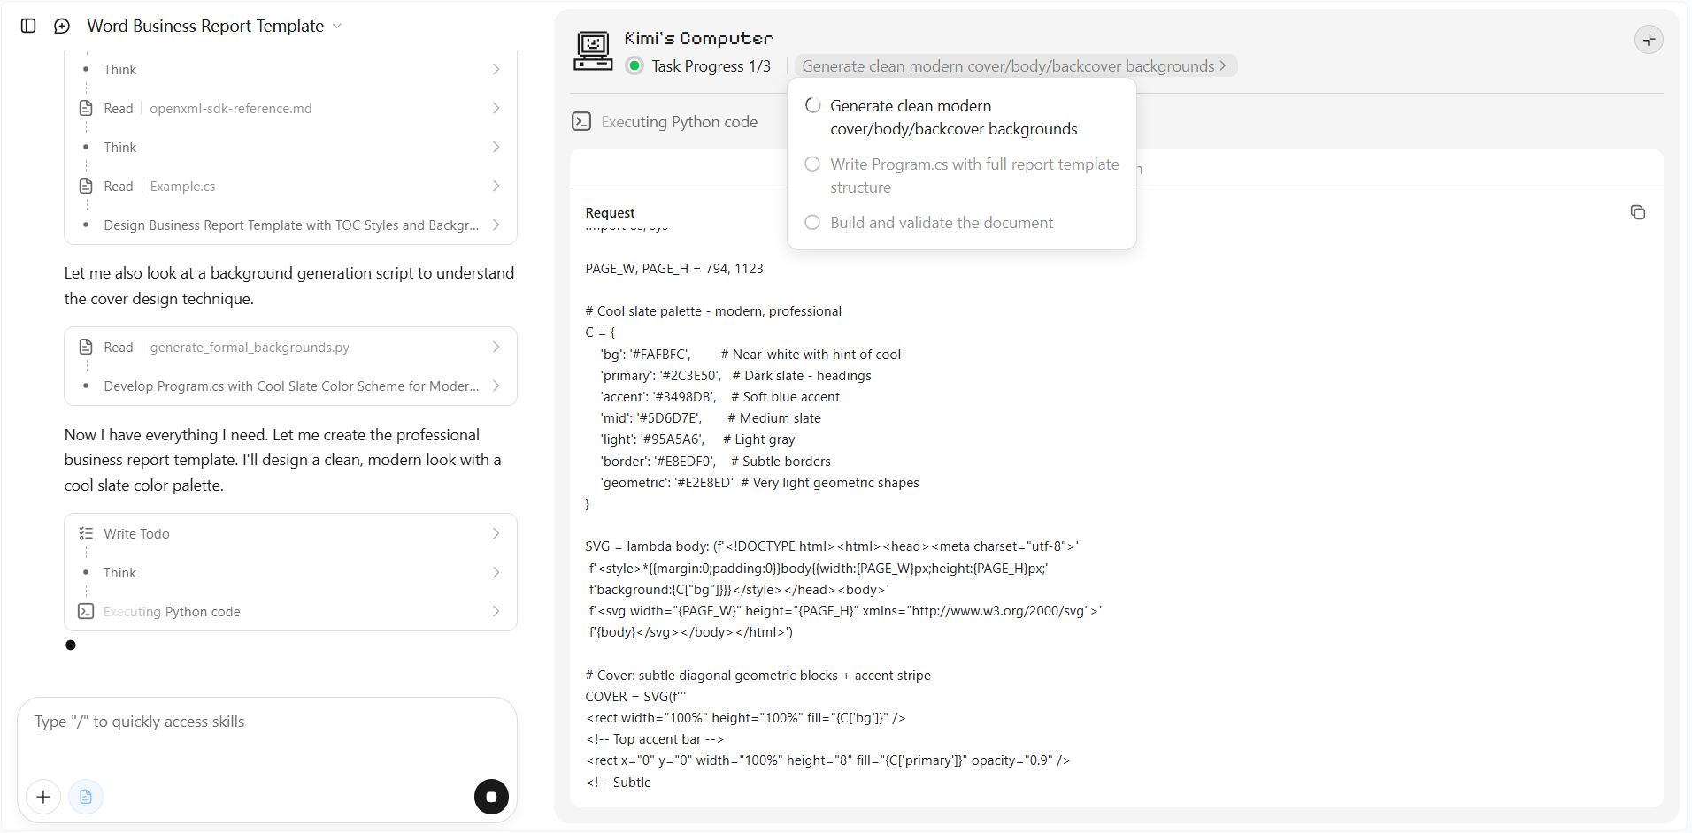Click the stop generation button
The width and height of the screenshot is (1692, 833).
pos(491,797)
